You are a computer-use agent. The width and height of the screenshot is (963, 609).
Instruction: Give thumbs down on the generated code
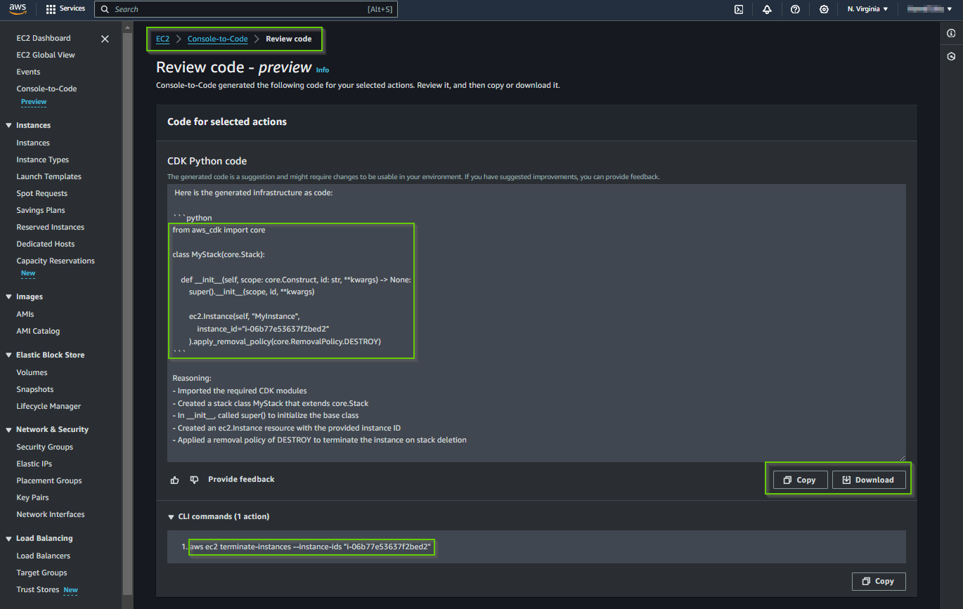click(194, 480)
